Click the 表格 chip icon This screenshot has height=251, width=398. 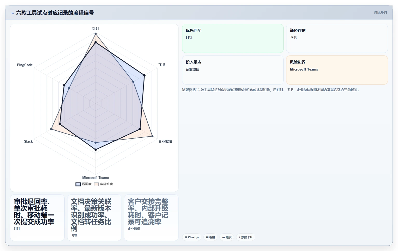pyautogui.click(x=207, y=237)
